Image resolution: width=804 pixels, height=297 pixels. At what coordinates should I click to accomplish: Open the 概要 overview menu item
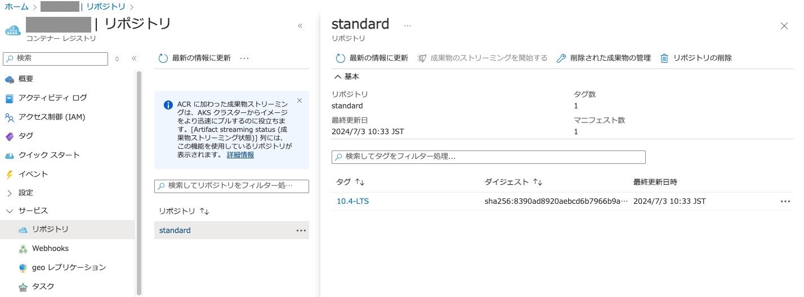coord(25,79)
